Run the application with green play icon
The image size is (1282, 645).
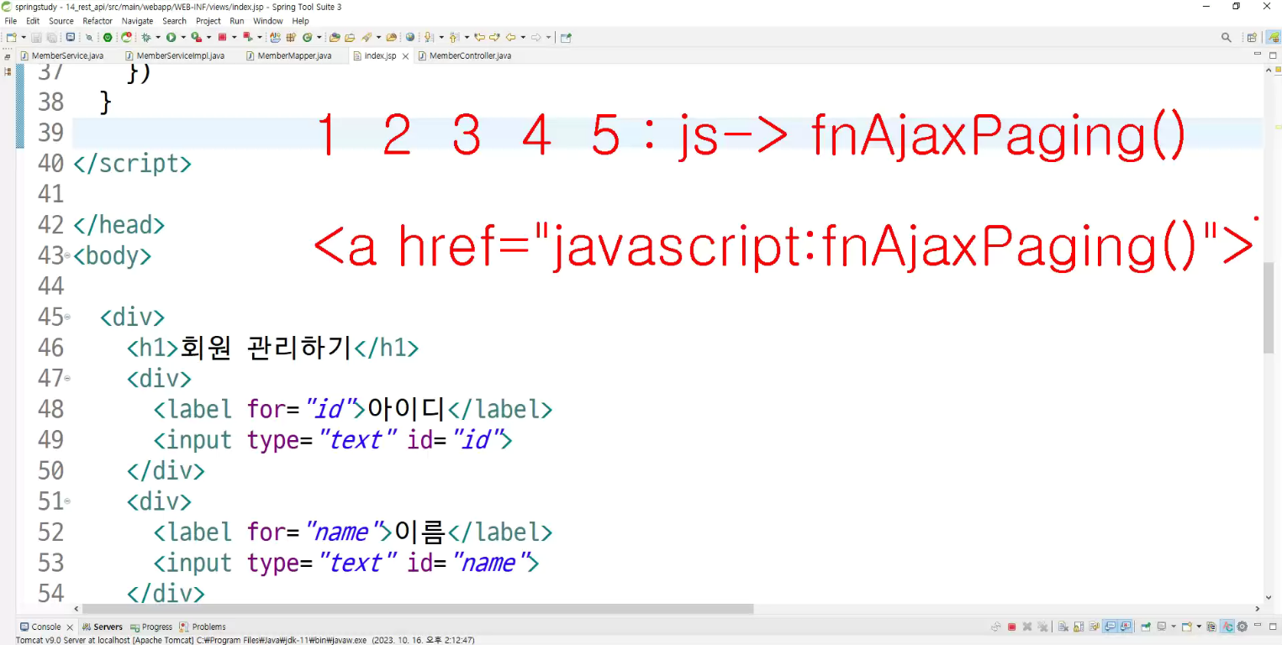coord(171,38)
